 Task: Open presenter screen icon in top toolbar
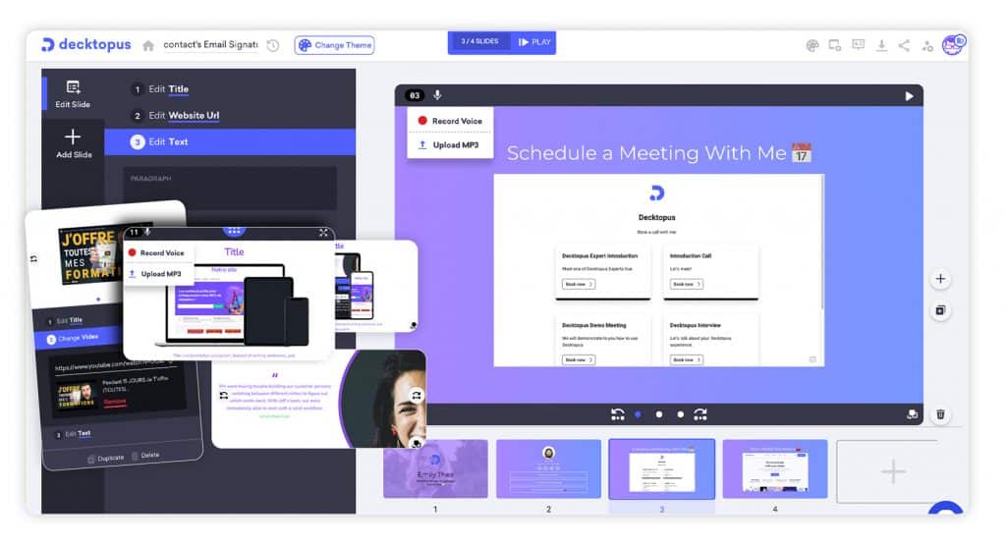858,44
